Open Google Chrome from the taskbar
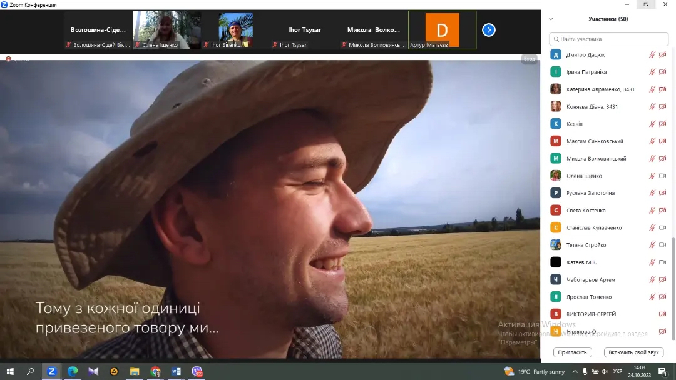 point(156,371)
